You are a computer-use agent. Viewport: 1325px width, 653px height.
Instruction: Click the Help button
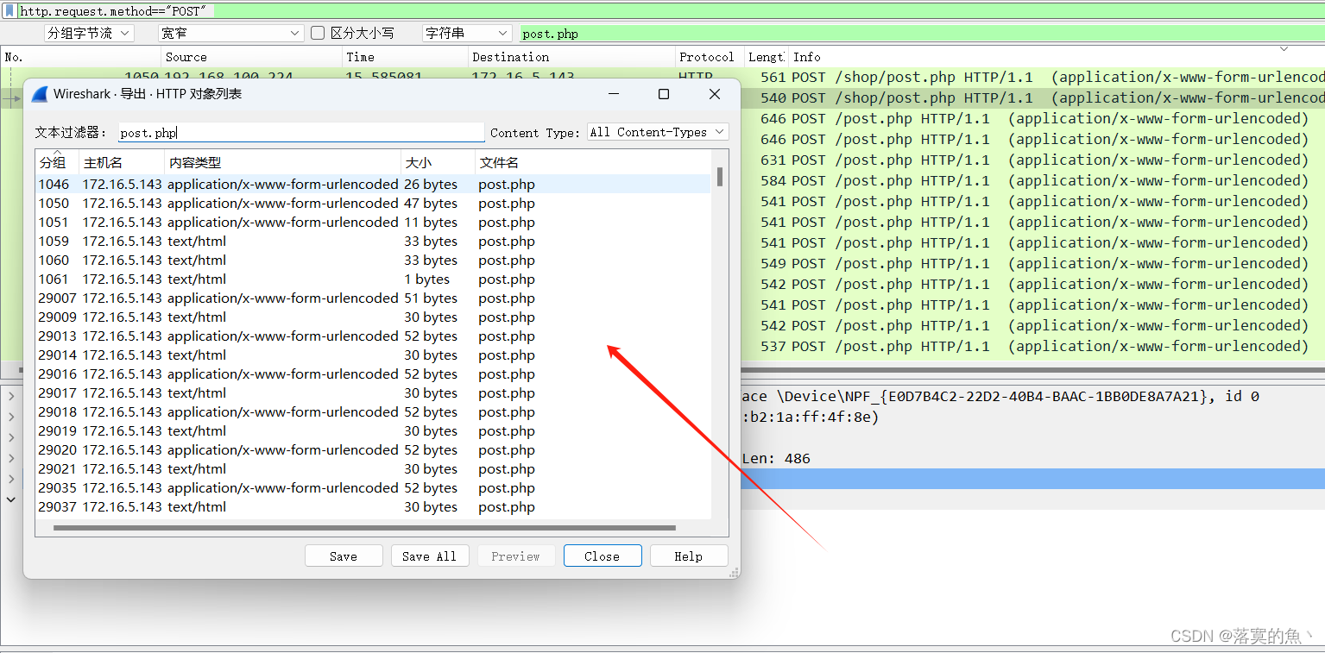pyautogui.click(x=689, y=556)
